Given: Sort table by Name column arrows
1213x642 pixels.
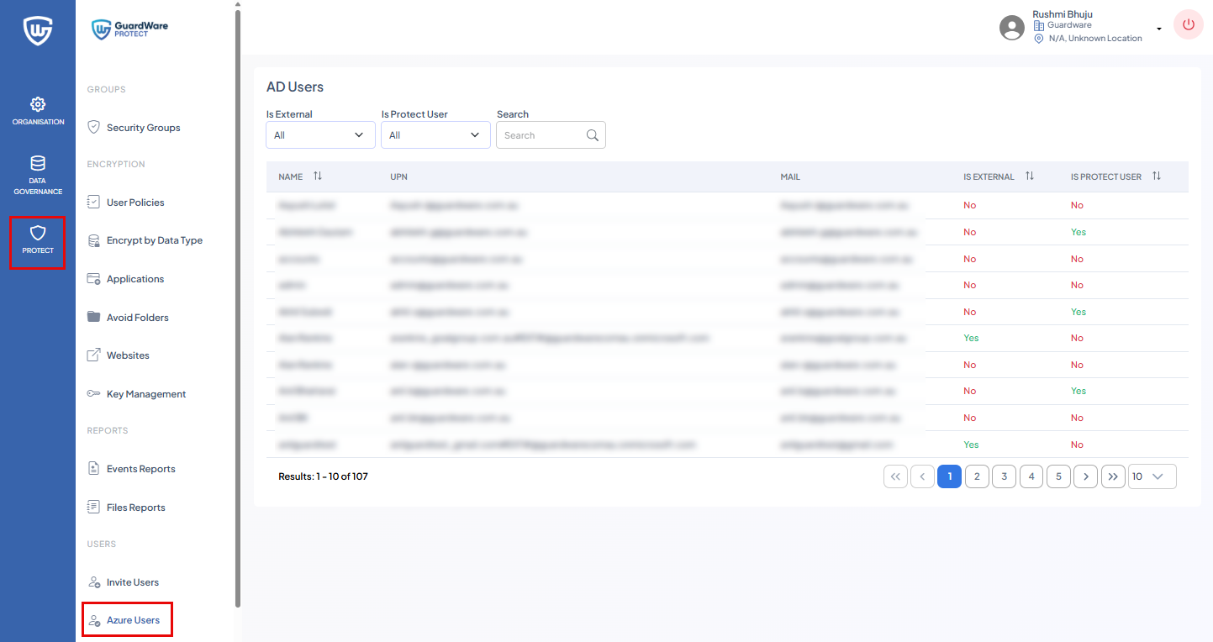Looking at the screenshot, I should 318,176.
